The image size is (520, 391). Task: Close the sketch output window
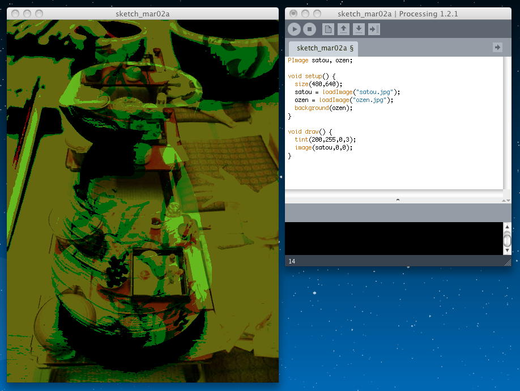click(x=15, y=14)
